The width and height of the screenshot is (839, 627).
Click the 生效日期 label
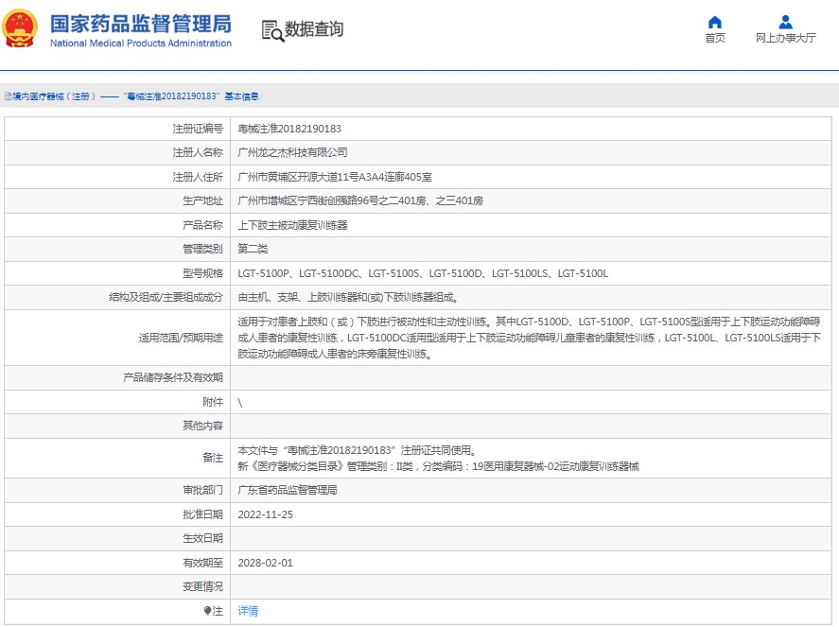pyautogui.click(x=202, y=538)
